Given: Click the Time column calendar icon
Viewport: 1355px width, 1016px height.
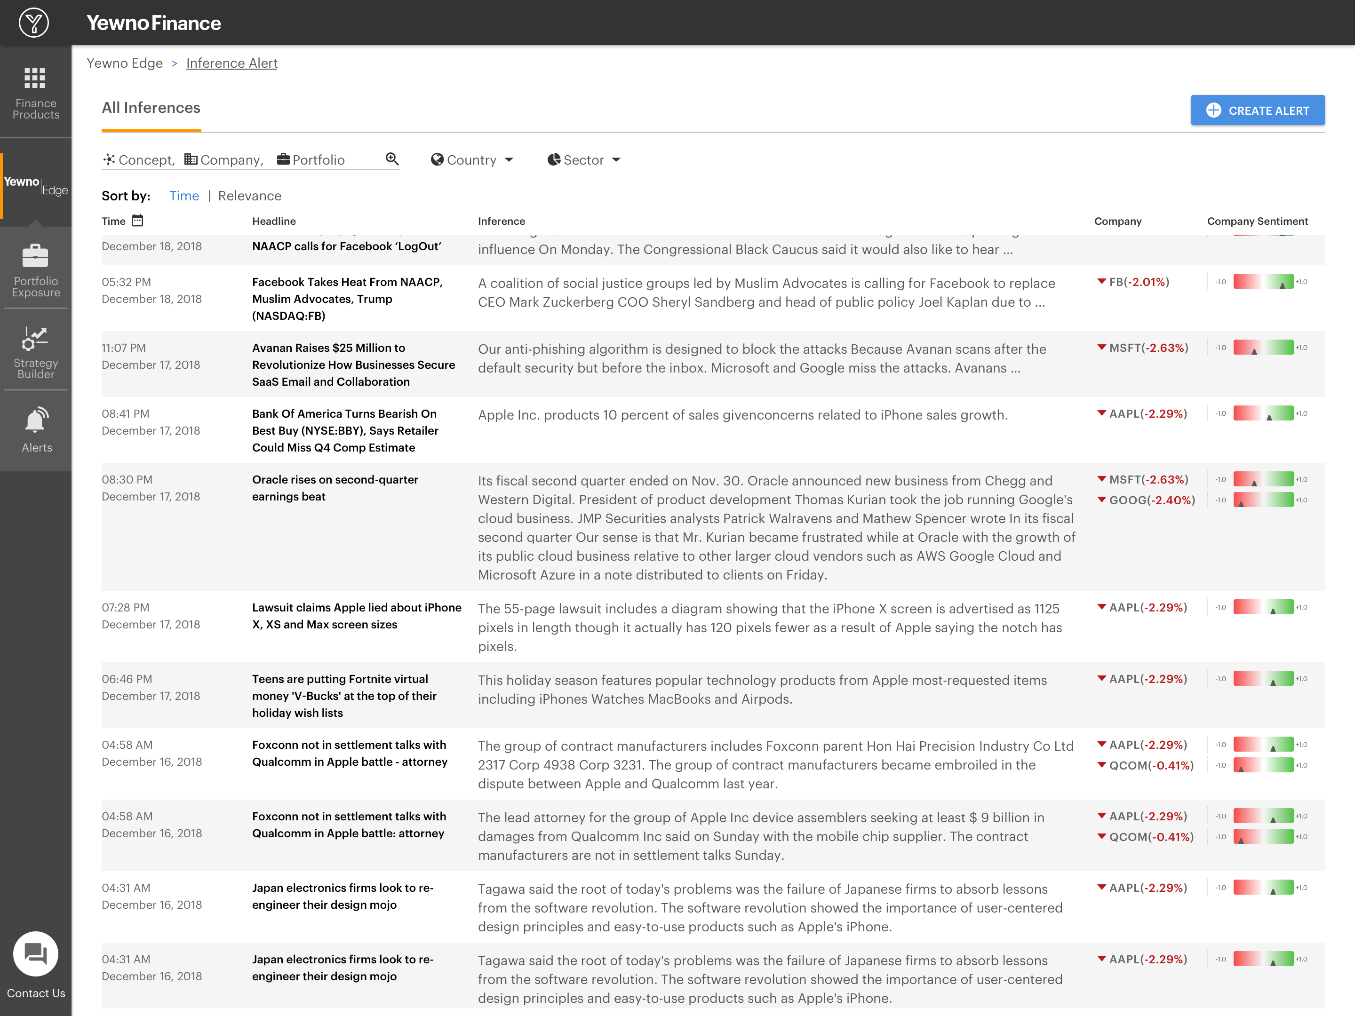Looking at the screenshot, I should pyautogui.click(x=138, y=221).
